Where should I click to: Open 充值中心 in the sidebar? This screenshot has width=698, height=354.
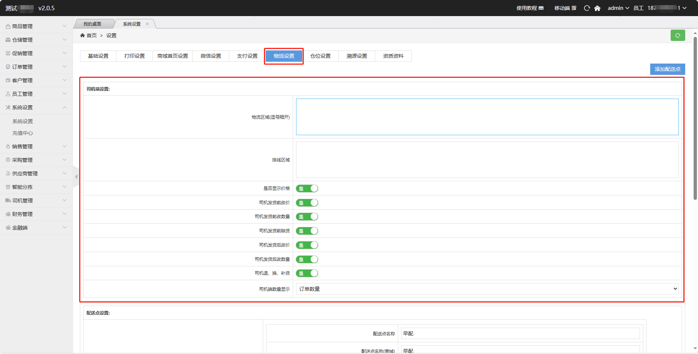coord(23,133)
